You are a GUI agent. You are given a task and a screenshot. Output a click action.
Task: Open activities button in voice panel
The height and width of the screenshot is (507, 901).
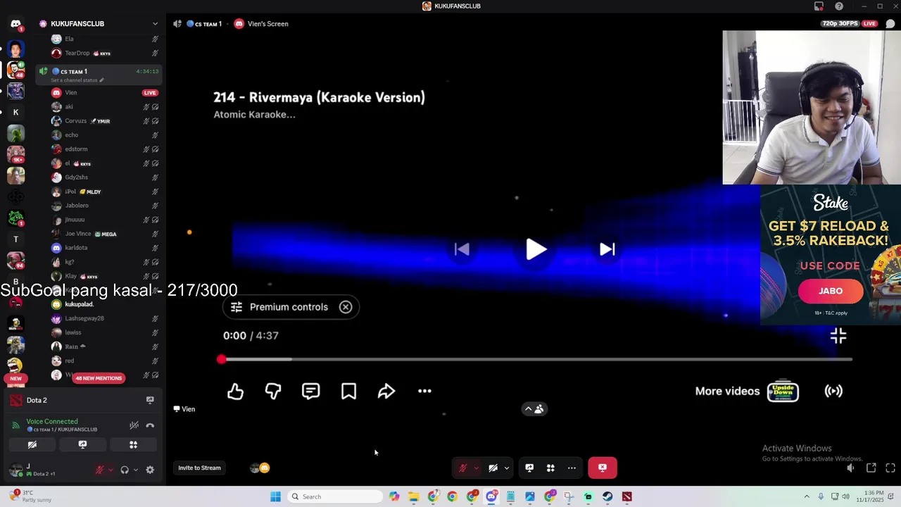point(133,445)
